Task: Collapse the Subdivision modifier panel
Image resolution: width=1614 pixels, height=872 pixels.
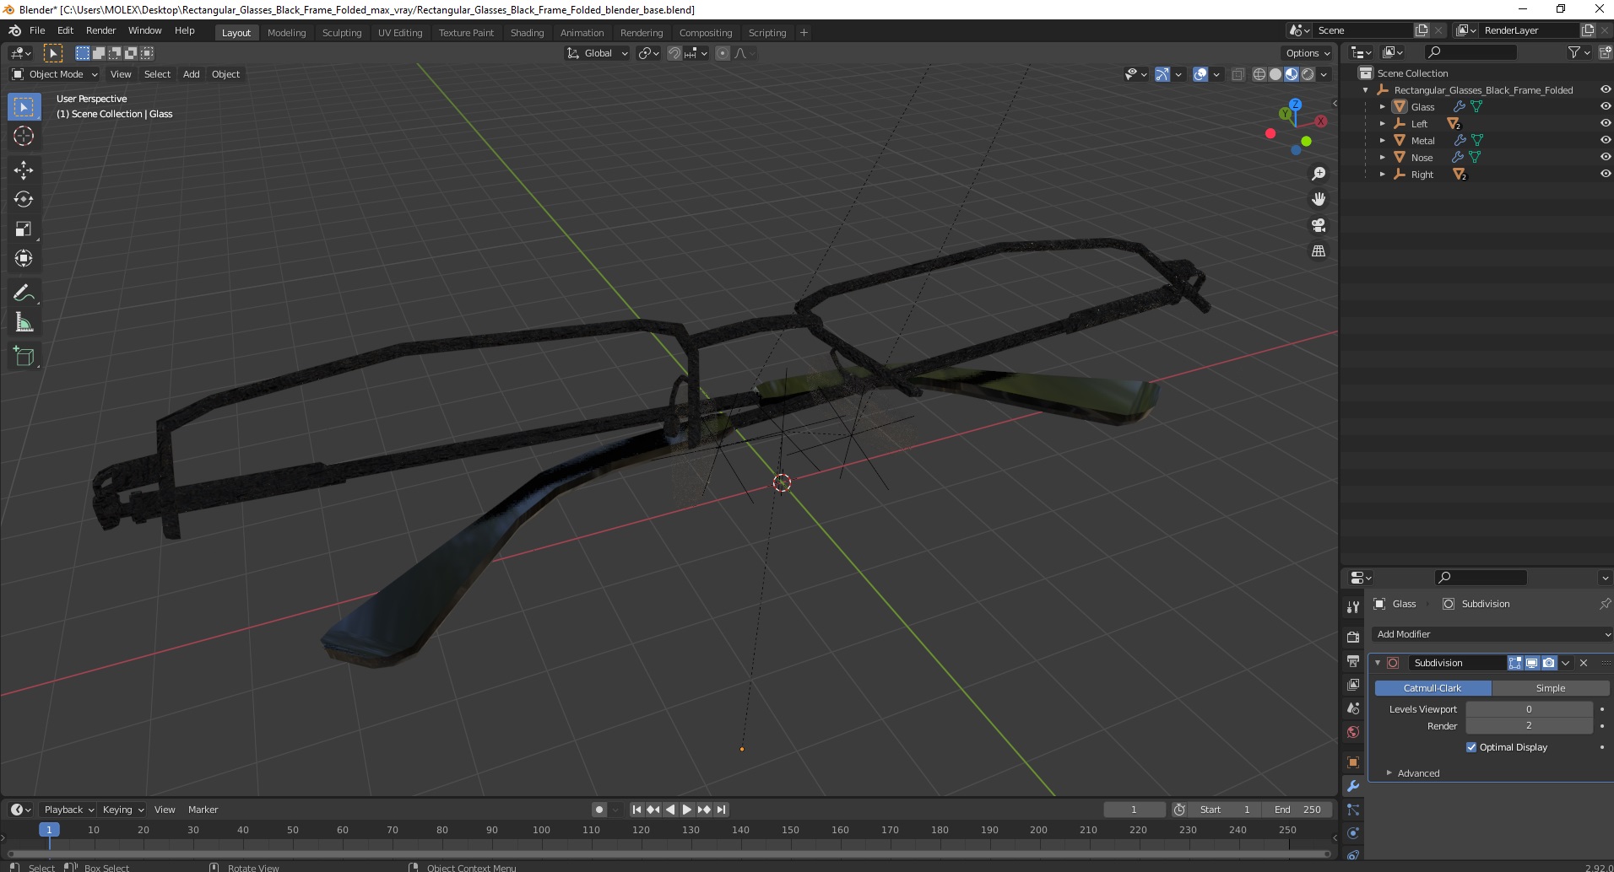Action: (x=1378, y=663)
